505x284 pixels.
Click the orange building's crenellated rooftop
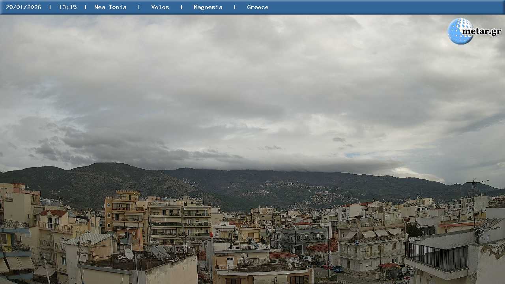point(127,192)
